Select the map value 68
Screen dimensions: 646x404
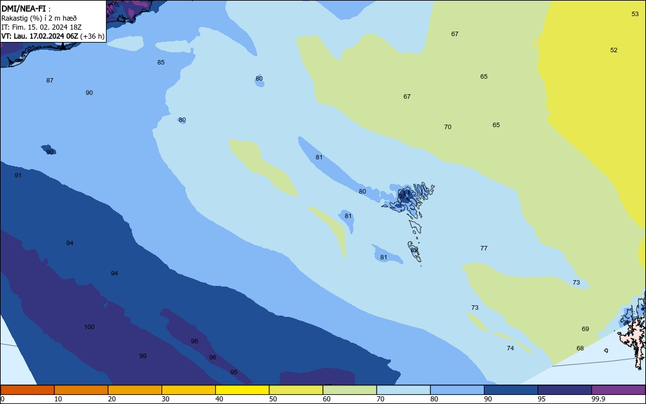[580, 348]
